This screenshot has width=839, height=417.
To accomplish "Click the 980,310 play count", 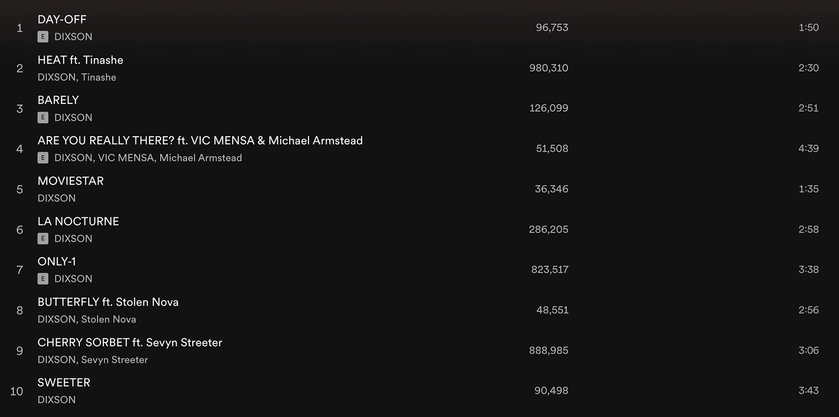I will (x=549, y=68).
